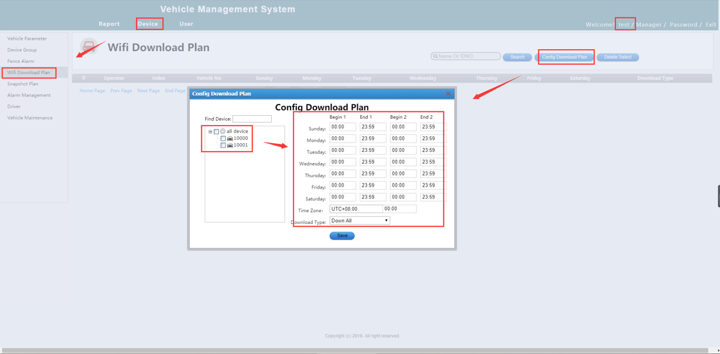This screenshot has width=720, height=354.
Task: Click the Config Download Plan button
Action: (x=564, y=57)
